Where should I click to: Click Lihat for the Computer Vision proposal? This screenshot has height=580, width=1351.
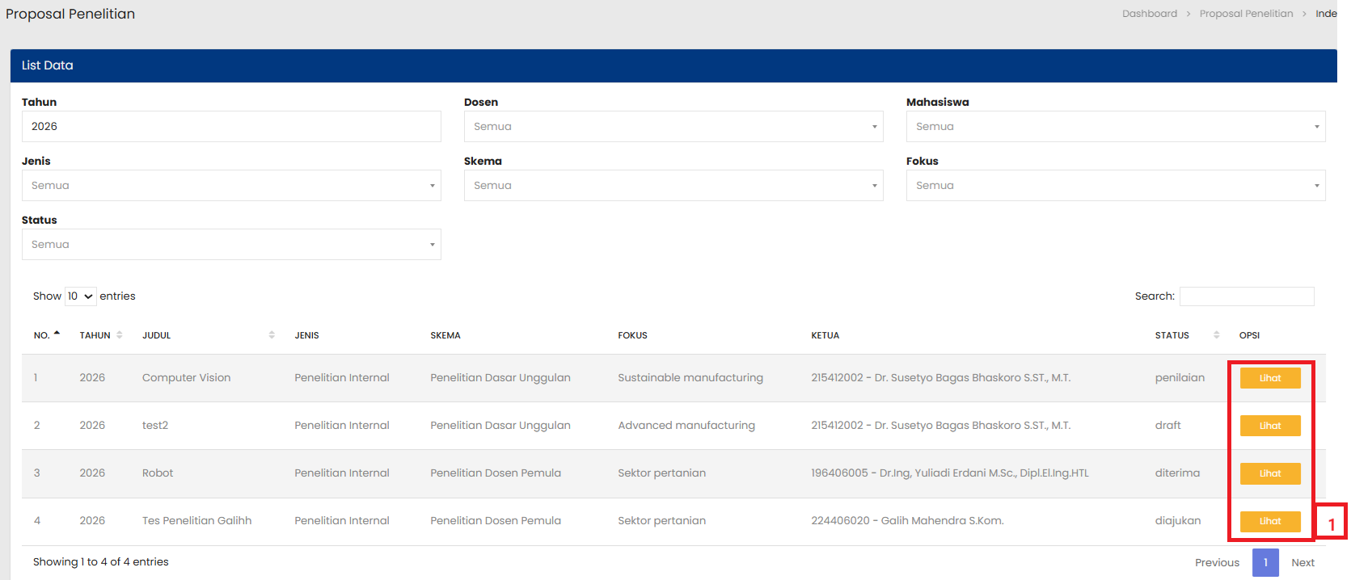(1269, 378)
